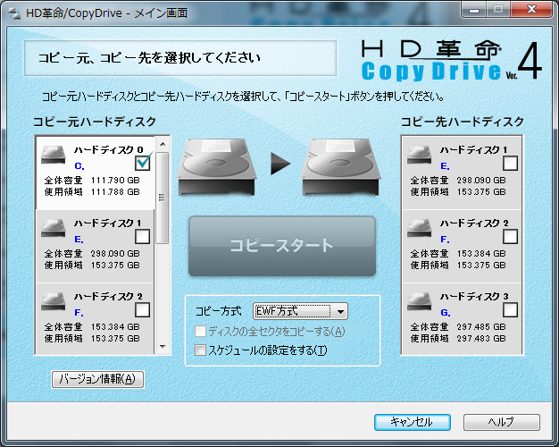
Task: Click source drive letter C.
Action: tap(79, 166)
